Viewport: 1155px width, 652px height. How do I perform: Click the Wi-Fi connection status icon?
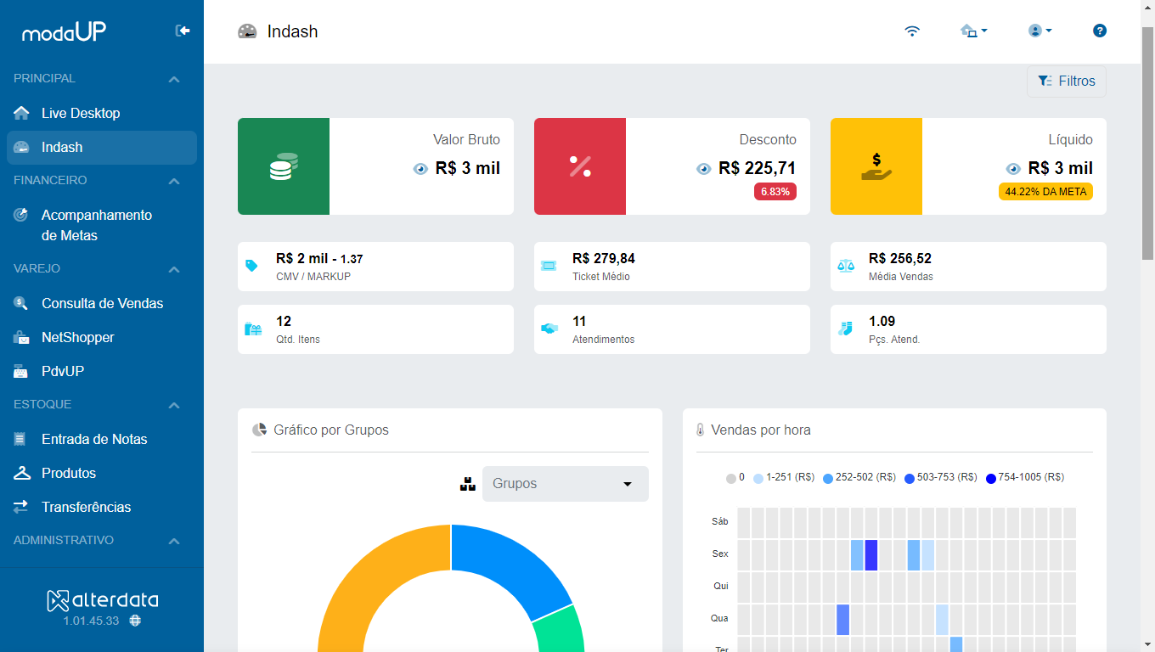912,31
